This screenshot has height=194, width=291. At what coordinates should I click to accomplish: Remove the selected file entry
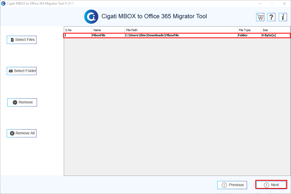click(22, 102)
